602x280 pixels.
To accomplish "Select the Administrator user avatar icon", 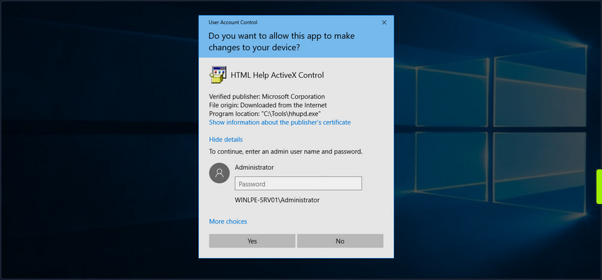I will [219, 173].
